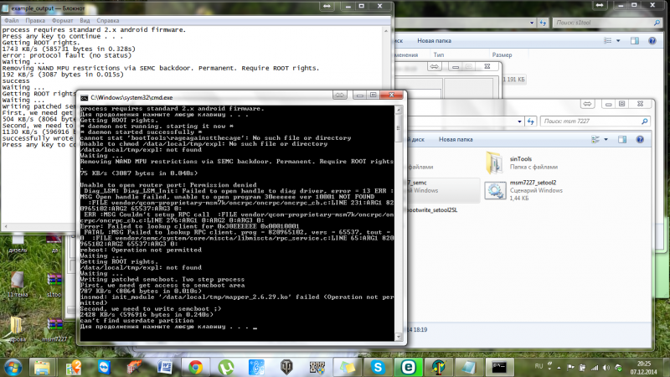This screenshot has width=670, height=377.
Task: Sort by the Тип column header
Action: (x=439, y=54)
